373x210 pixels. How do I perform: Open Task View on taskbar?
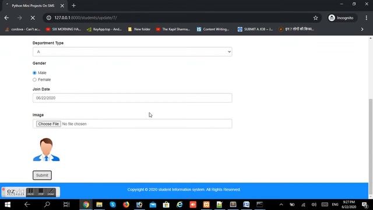pyautogui.click(x=66, y=205)
